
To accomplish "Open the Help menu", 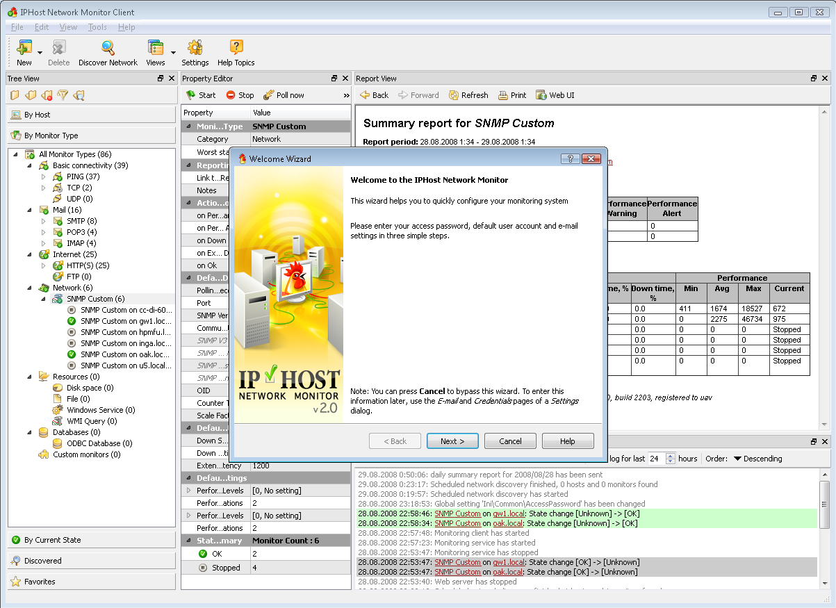I will coord(126,27).
